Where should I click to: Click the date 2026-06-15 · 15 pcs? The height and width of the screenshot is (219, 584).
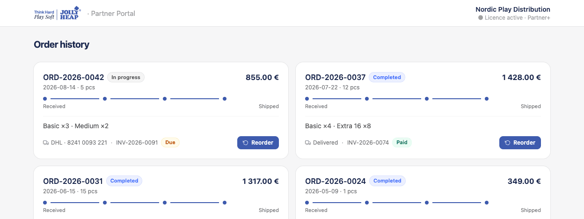[70, 191]
